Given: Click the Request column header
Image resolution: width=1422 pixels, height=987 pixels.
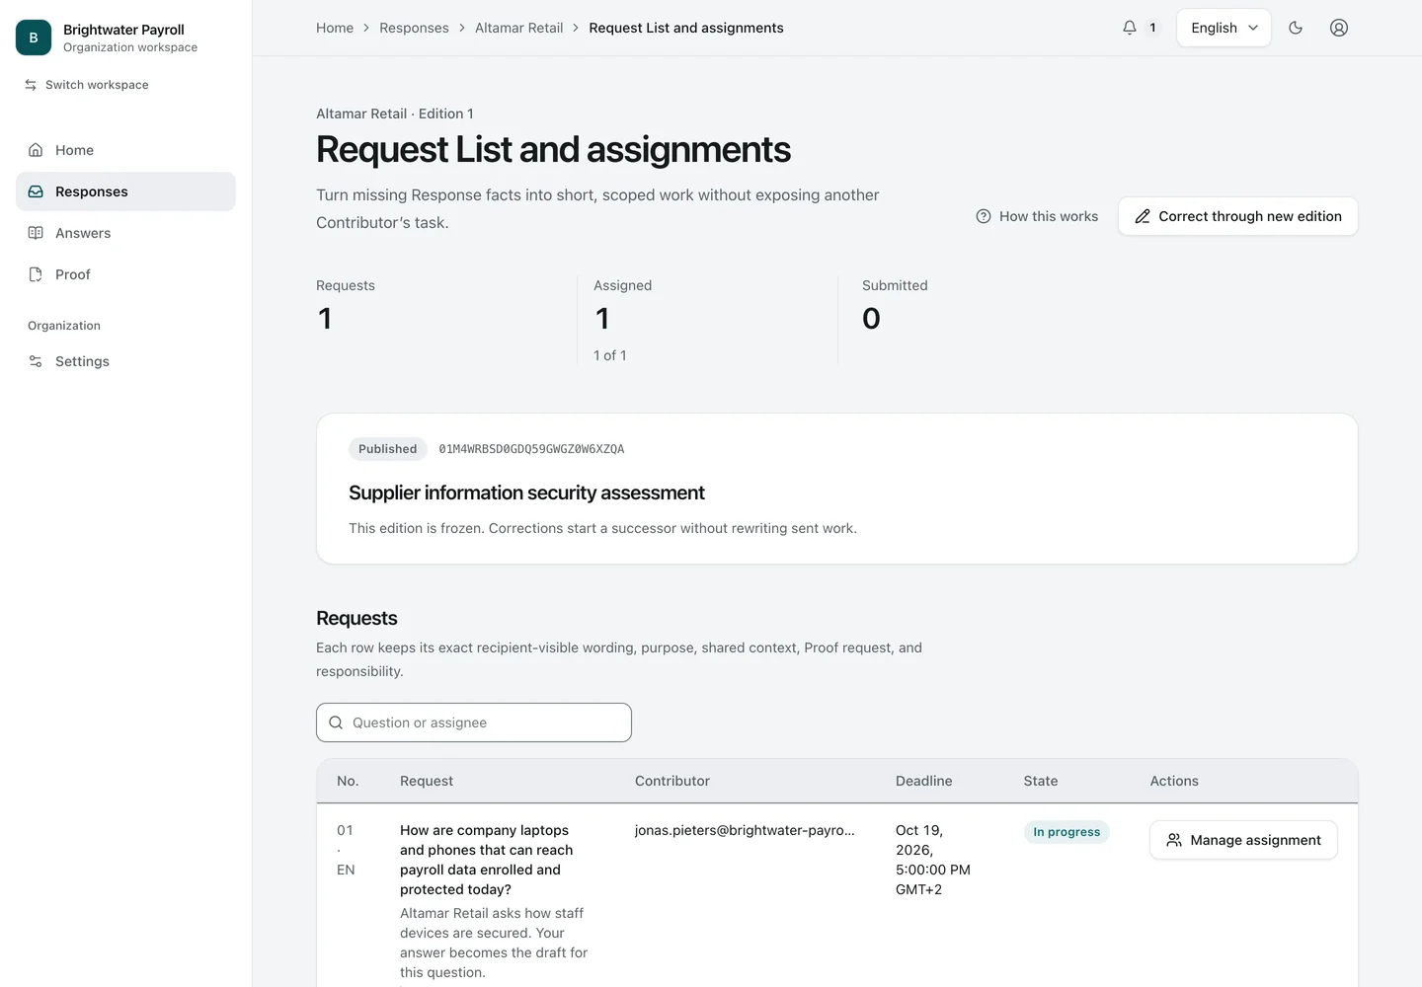Looking at the screenshot, I should [427, 781].
